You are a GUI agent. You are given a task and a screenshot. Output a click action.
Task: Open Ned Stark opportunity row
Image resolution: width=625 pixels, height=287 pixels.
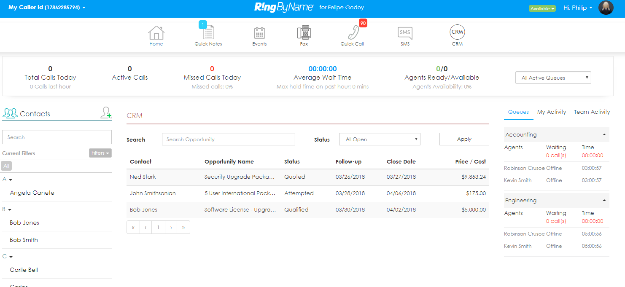(x=308, y=177)
